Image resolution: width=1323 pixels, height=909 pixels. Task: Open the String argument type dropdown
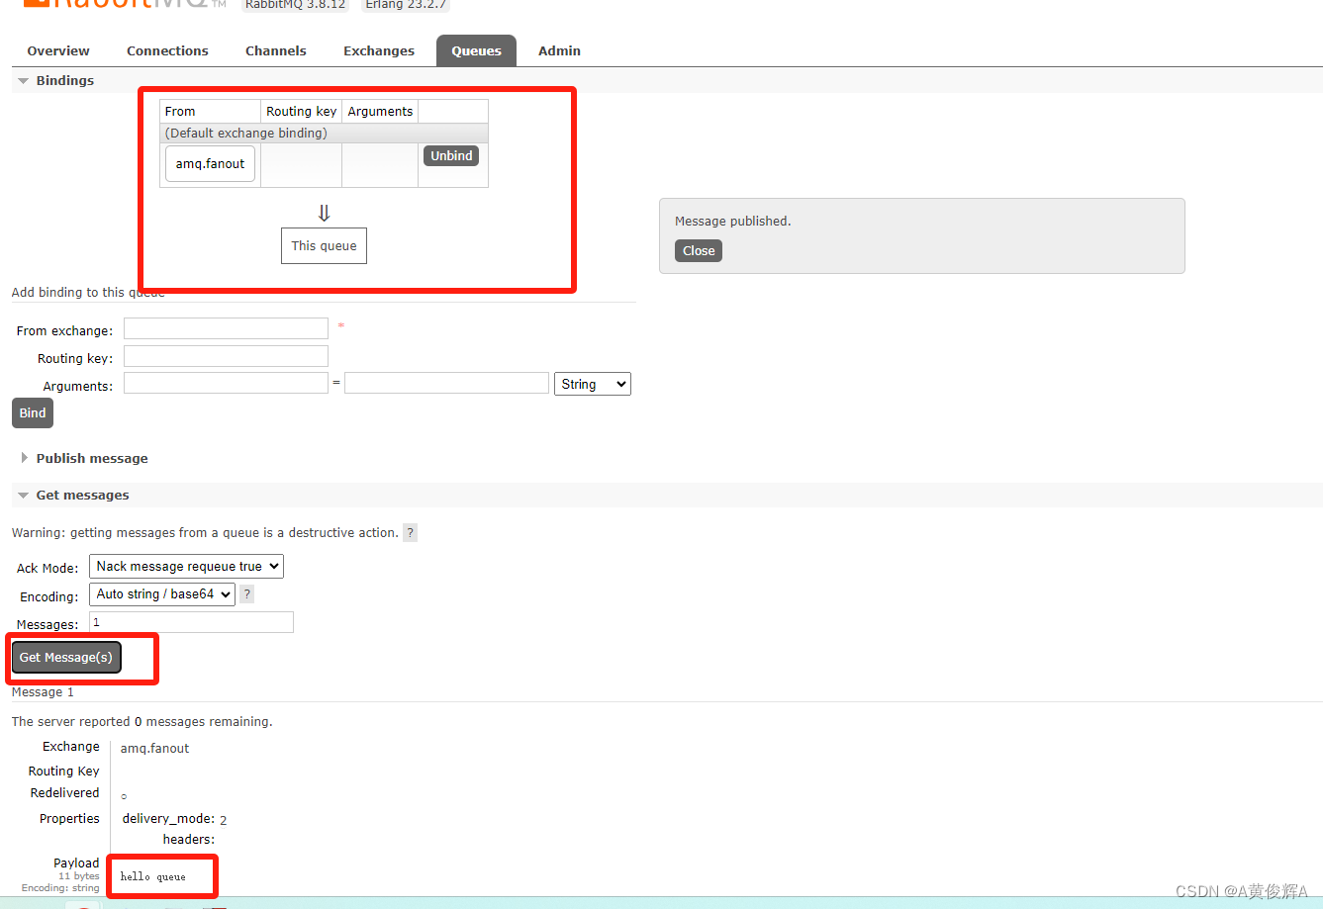(593, 384)
